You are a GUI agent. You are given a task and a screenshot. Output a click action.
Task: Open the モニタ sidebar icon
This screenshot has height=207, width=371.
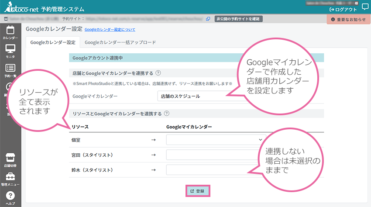click(10, 51)
